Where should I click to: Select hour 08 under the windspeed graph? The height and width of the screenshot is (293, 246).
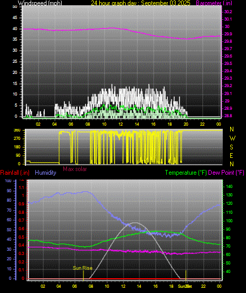[x=88, y=124]
